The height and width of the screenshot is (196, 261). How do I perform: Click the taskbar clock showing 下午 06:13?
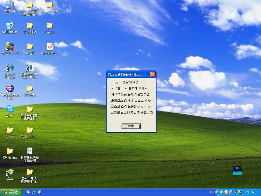(x=251, y=192)
